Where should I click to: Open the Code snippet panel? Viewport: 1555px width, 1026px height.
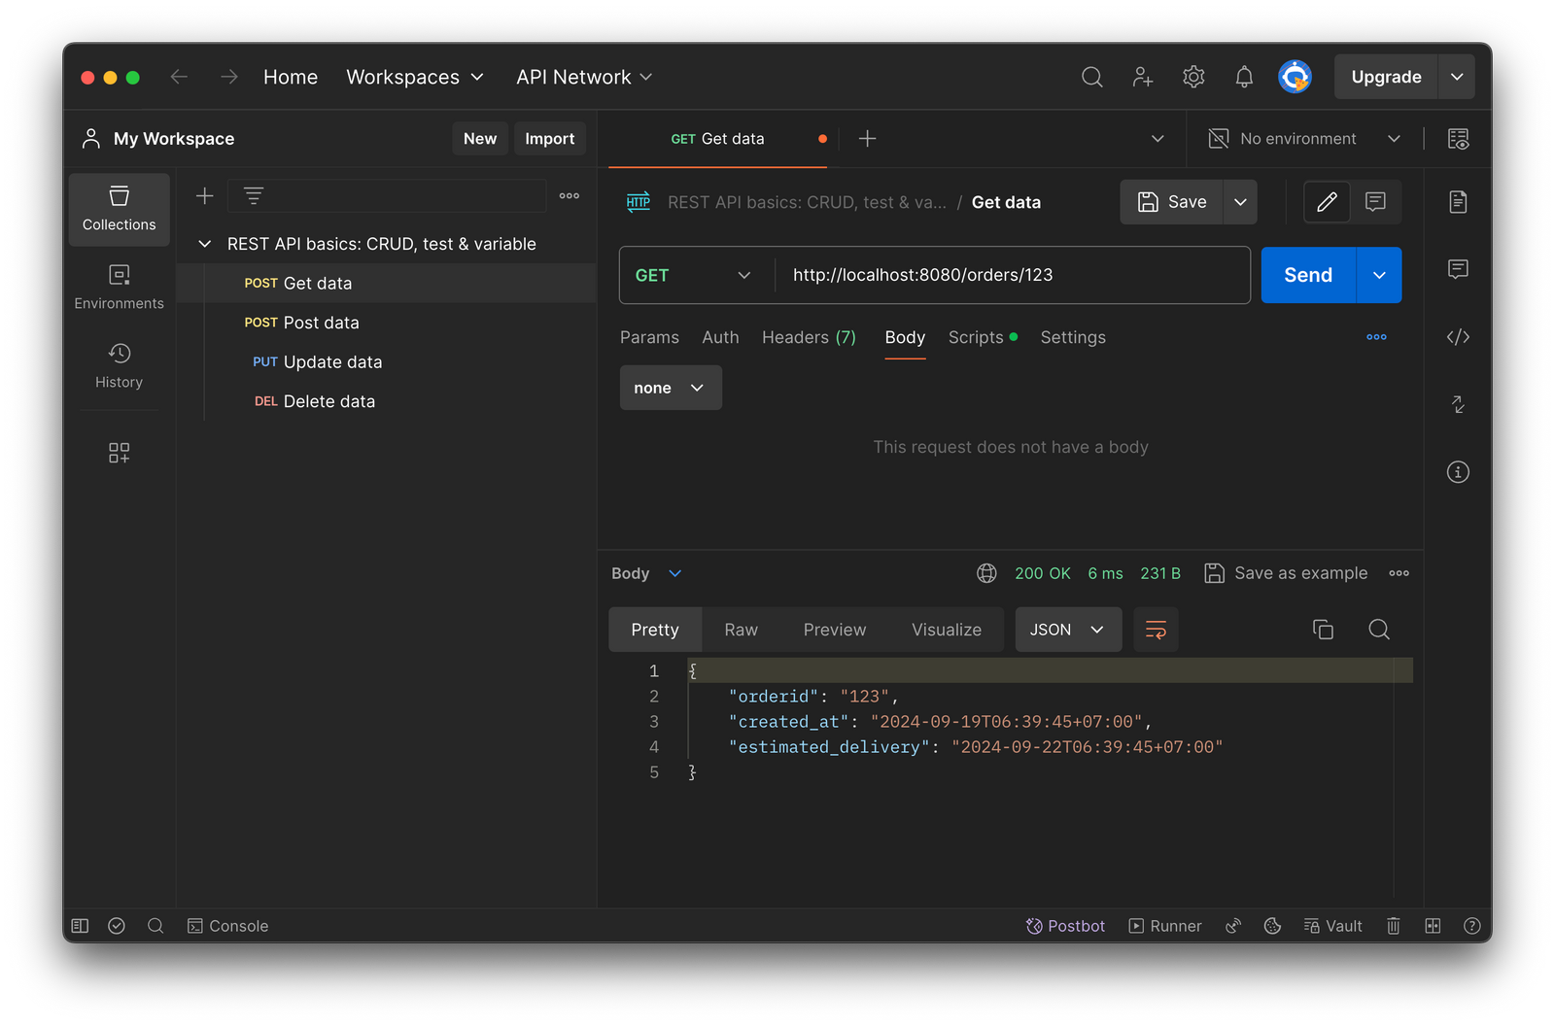1457,337
